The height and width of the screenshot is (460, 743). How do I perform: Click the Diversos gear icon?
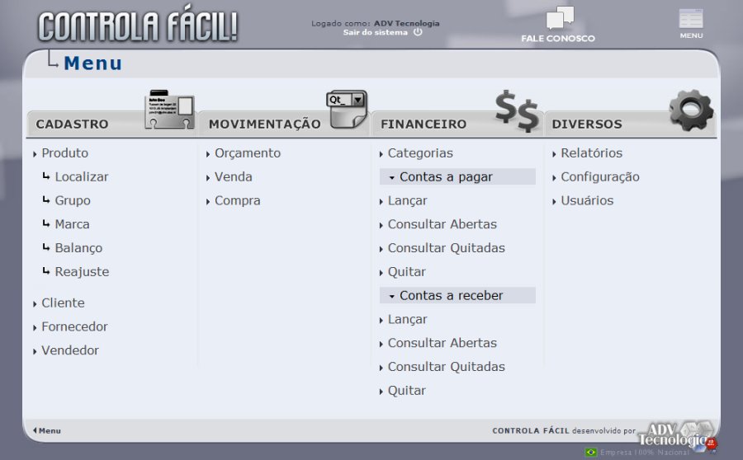click(691, 110)
